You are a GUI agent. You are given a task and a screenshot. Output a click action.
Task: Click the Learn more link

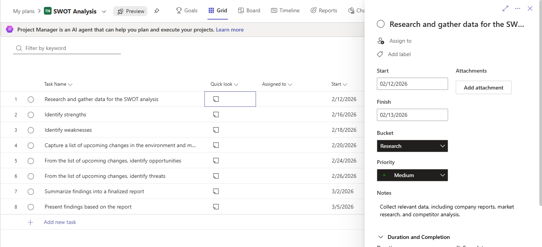230,29
